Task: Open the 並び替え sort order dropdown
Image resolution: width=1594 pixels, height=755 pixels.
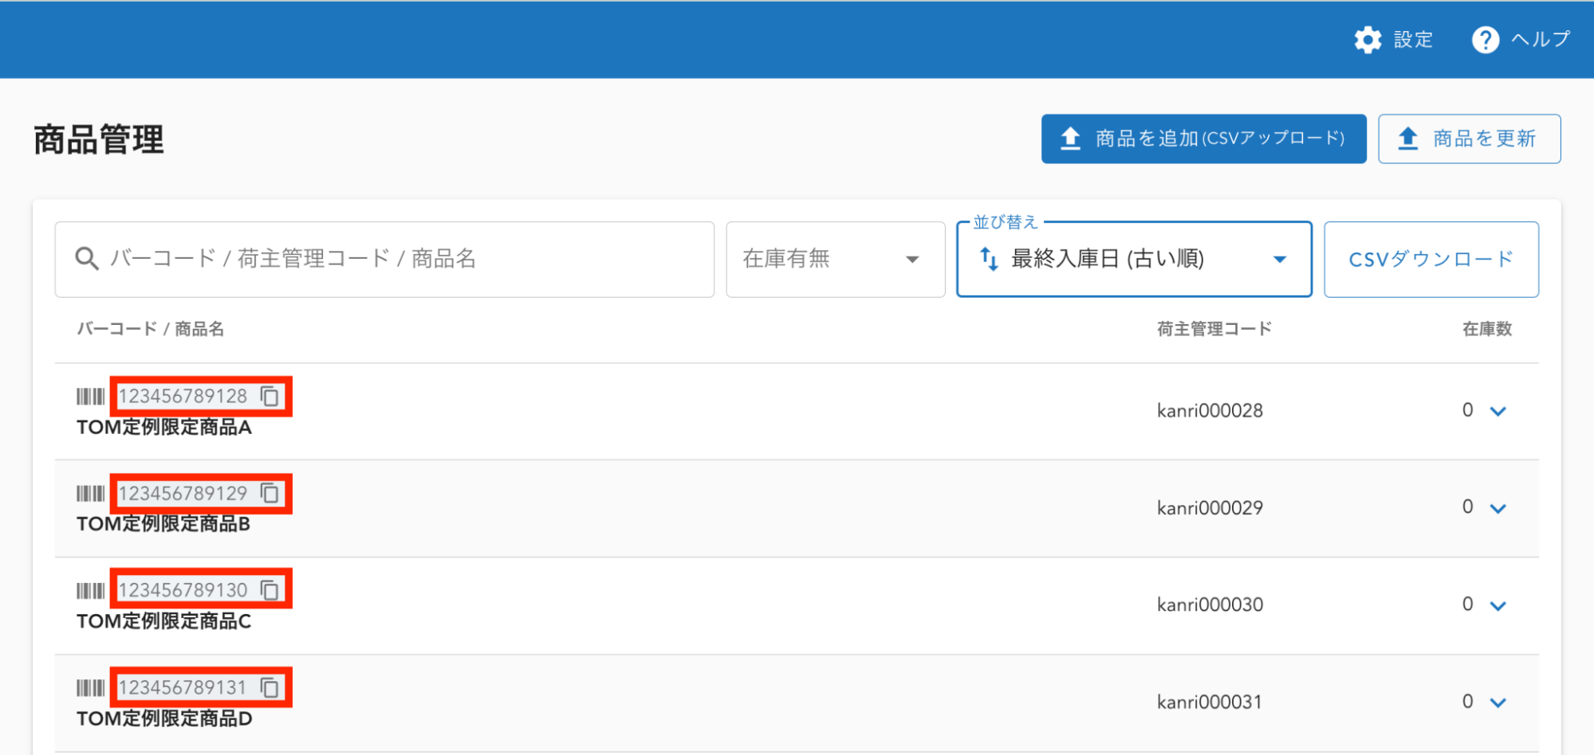Action: [x=1133, y=260]
